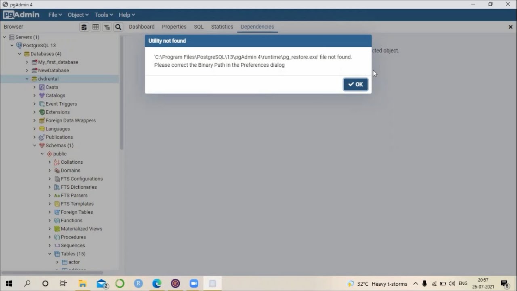The image size is (517, 291).
Task: Click the Schemas icon
Action: [x=42, y=145]
